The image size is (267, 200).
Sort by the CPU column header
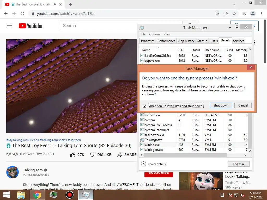coord(230,50)
